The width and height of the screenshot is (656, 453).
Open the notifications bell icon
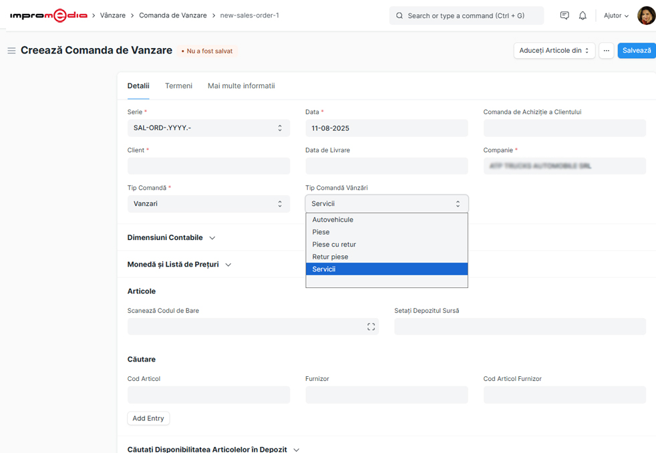(583, 15)
